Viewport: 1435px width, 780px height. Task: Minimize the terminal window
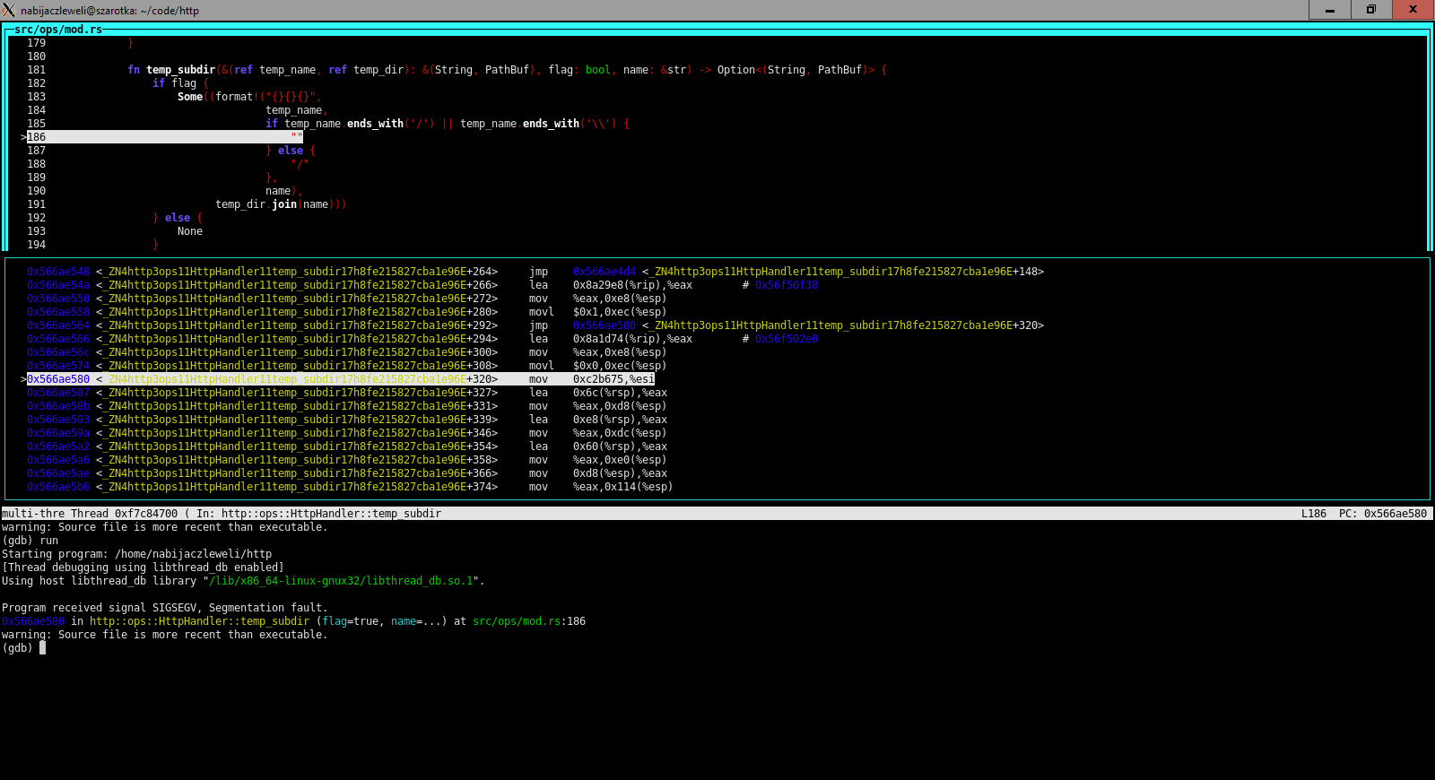point(1330,10)
